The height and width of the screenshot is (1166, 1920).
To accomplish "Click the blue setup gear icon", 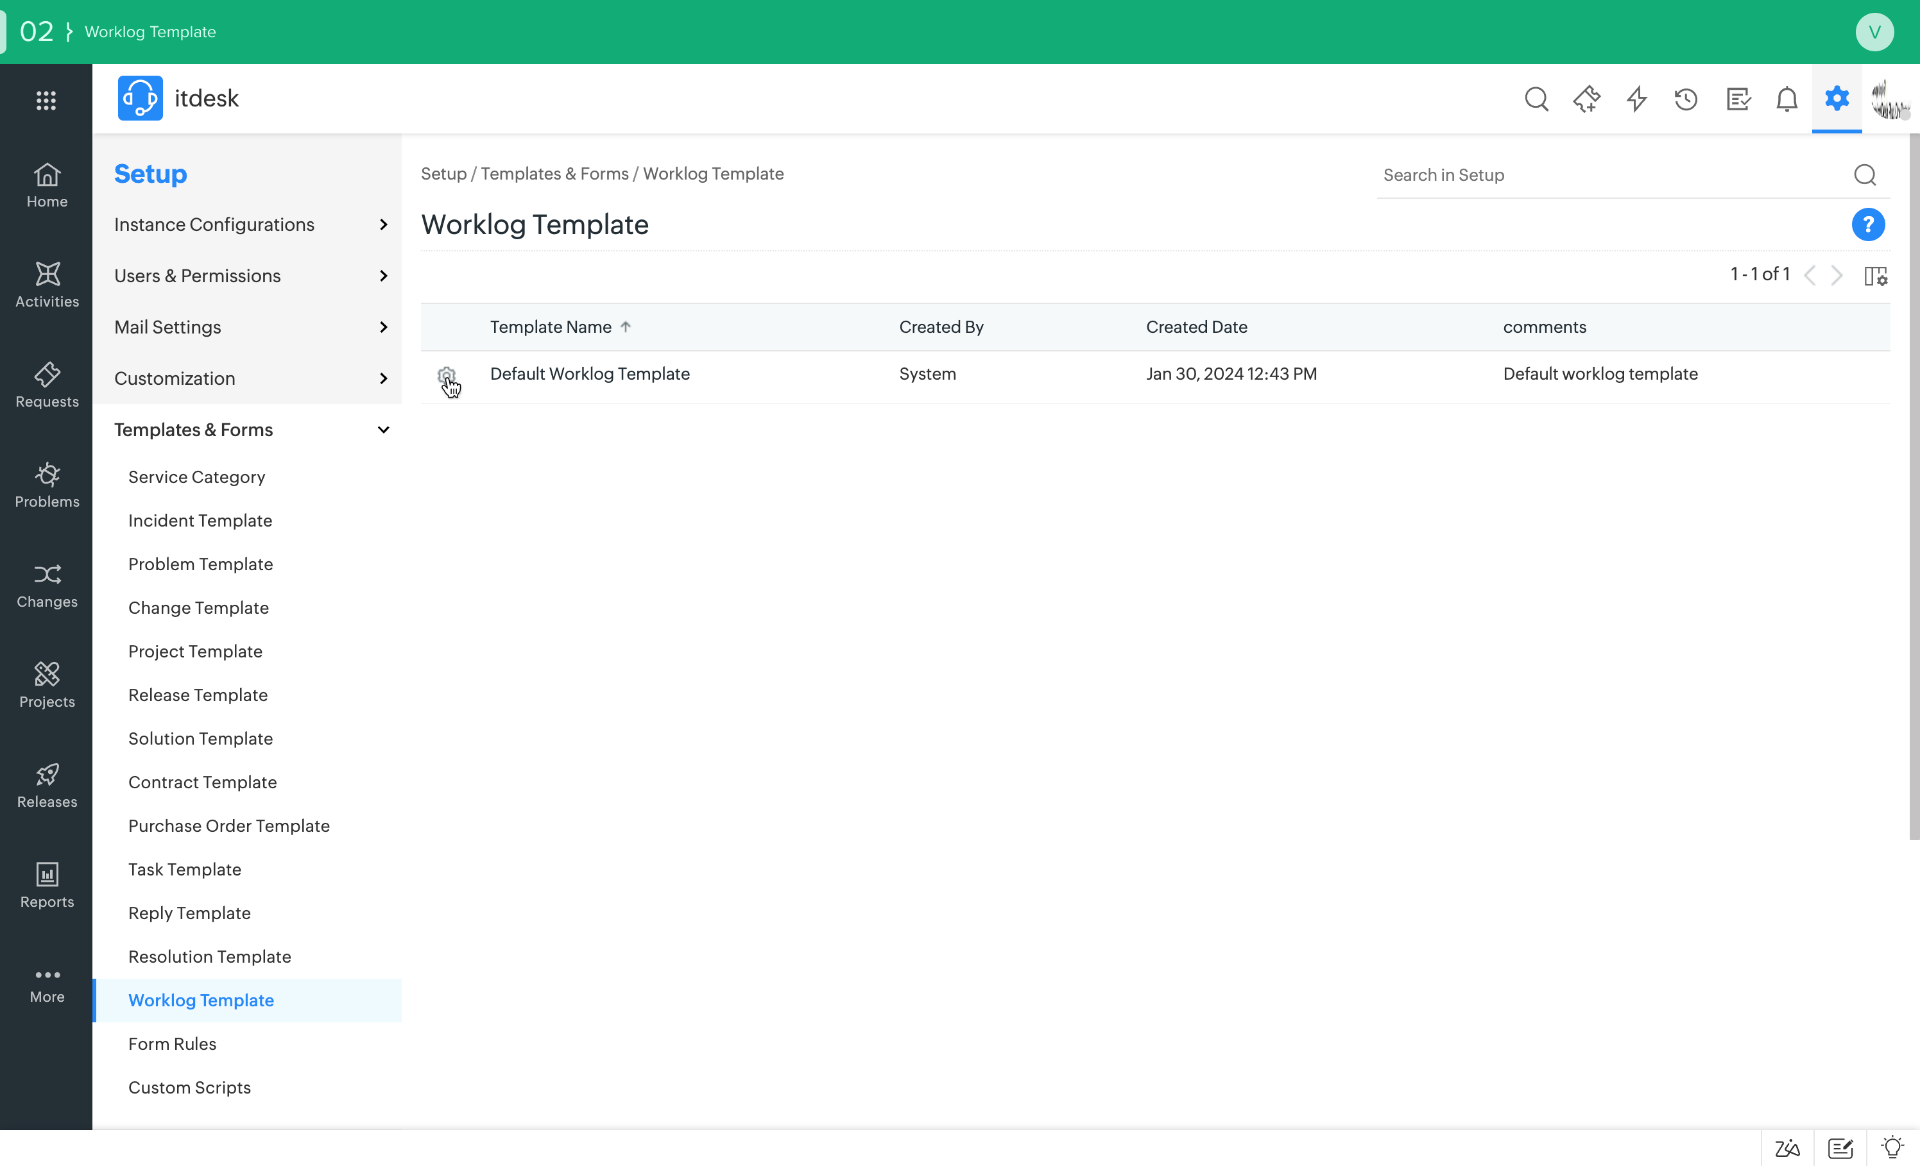I will [1837, 99].
